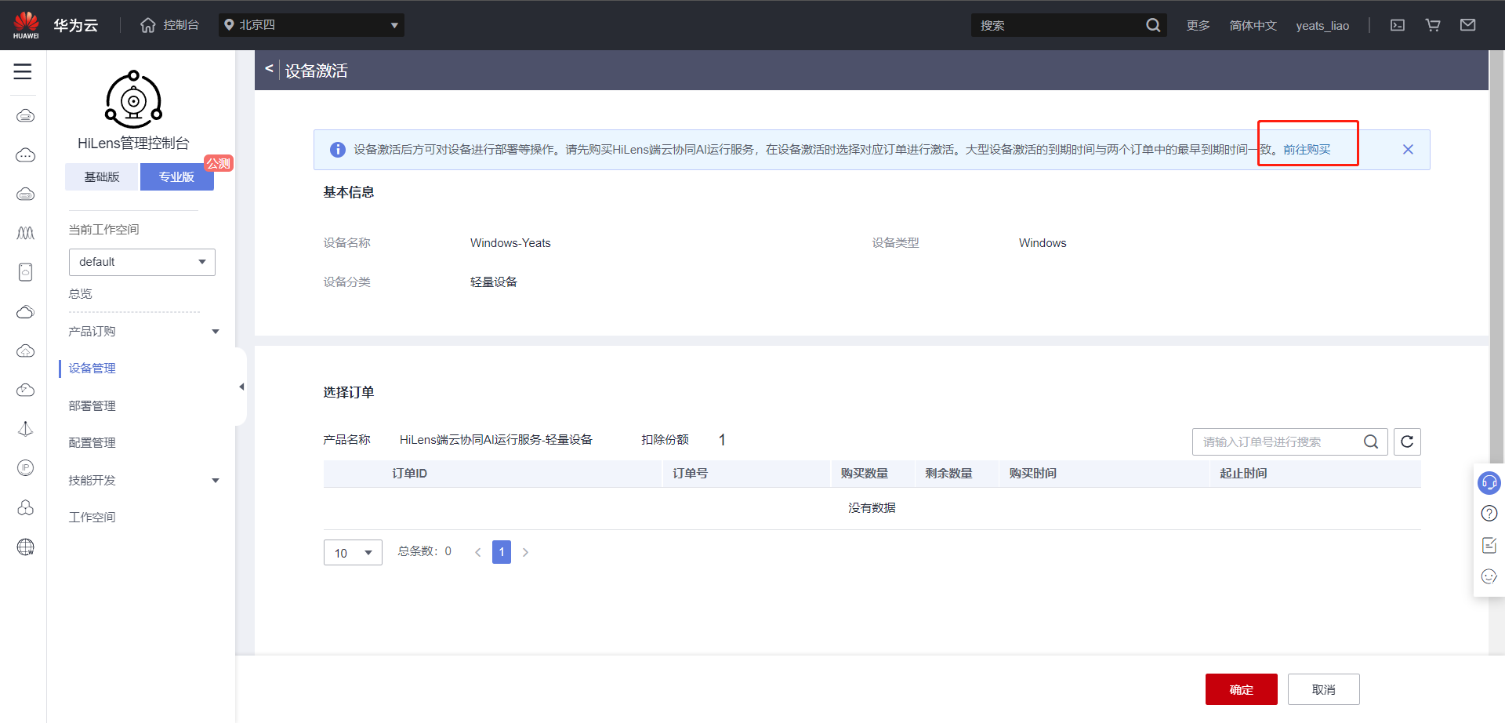Open the chat assistant icon on right edge
This screenshot has width=1505, height=723.
click(1489, 482)
